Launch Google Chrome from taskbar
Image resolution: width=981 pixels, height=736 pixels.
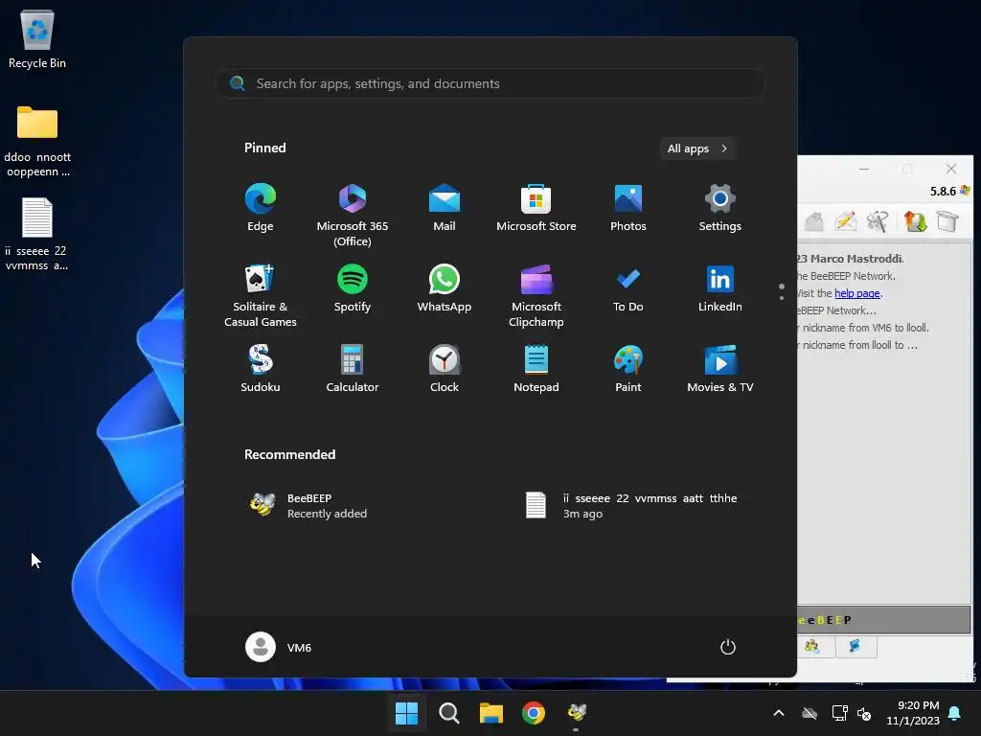pos(534,713)
